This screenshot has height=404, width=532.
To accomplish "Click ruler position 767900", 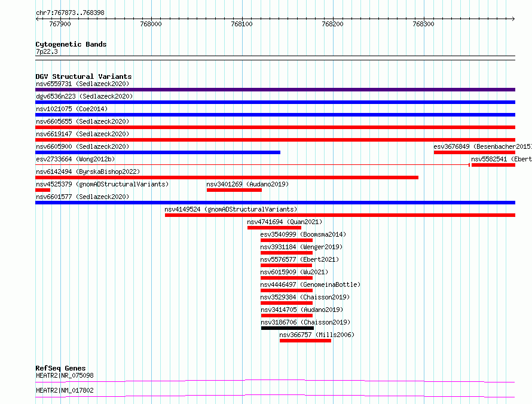I will 60,24.
